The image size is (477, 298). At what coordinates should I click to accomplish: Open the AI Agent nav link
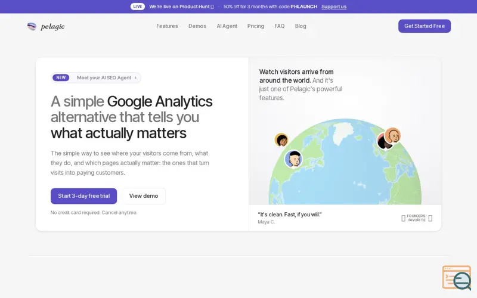click(227, 26)
